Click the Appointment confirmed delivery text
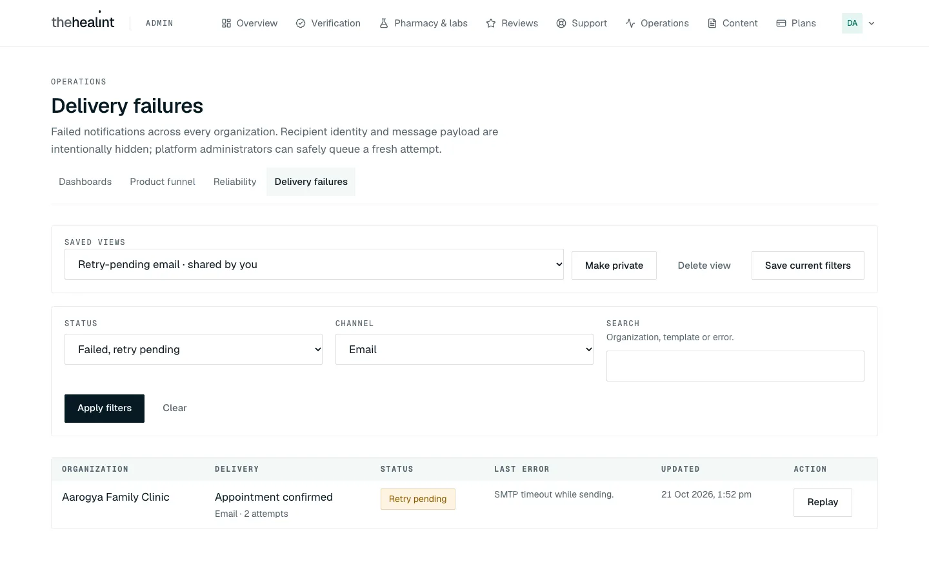This screenshot has width=929, height=580. pos(274,498)
